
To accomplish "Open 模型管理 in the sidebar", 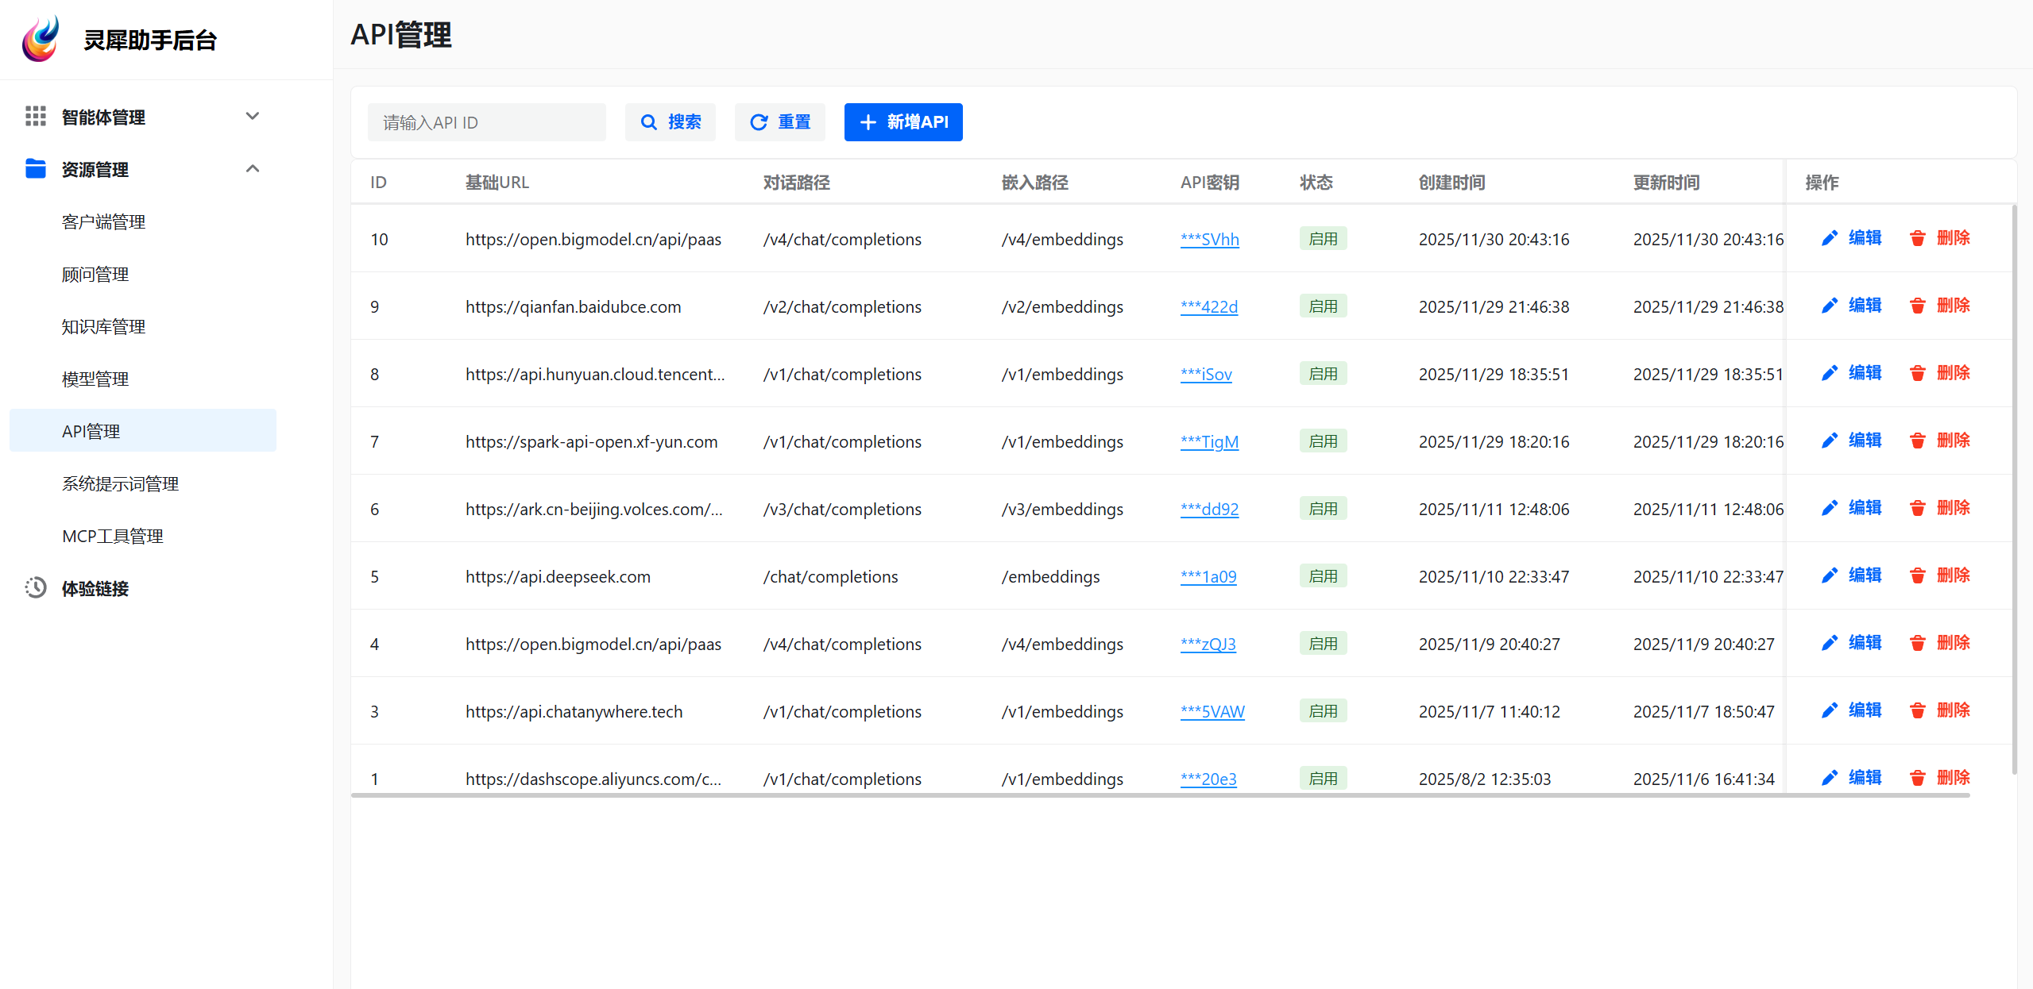I will [95, 379].
